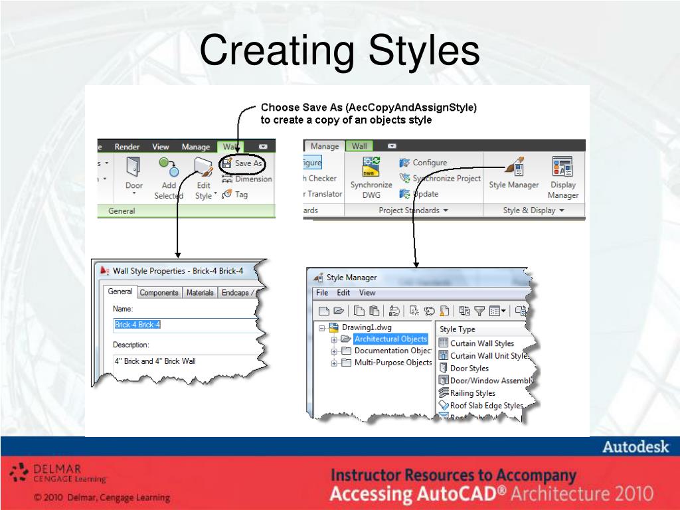Open the Edit Style dropdown arrow
The image size is (680, 510).
[x=215, y=193]
